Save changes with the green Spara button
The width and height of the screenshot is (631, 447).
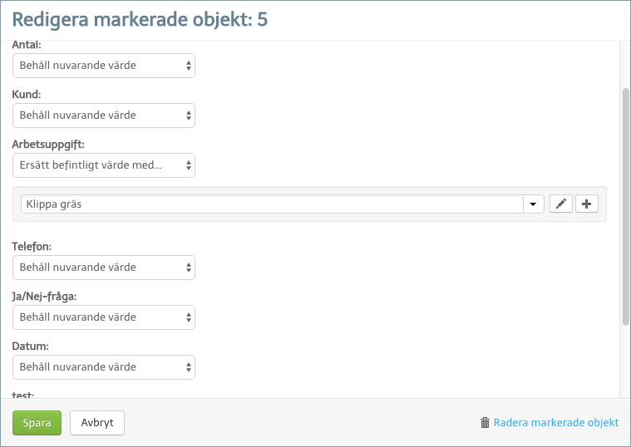(37, 423)
